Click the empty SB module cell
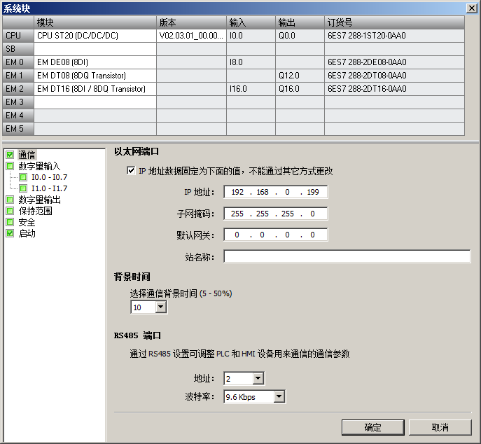 click(95, 49)
